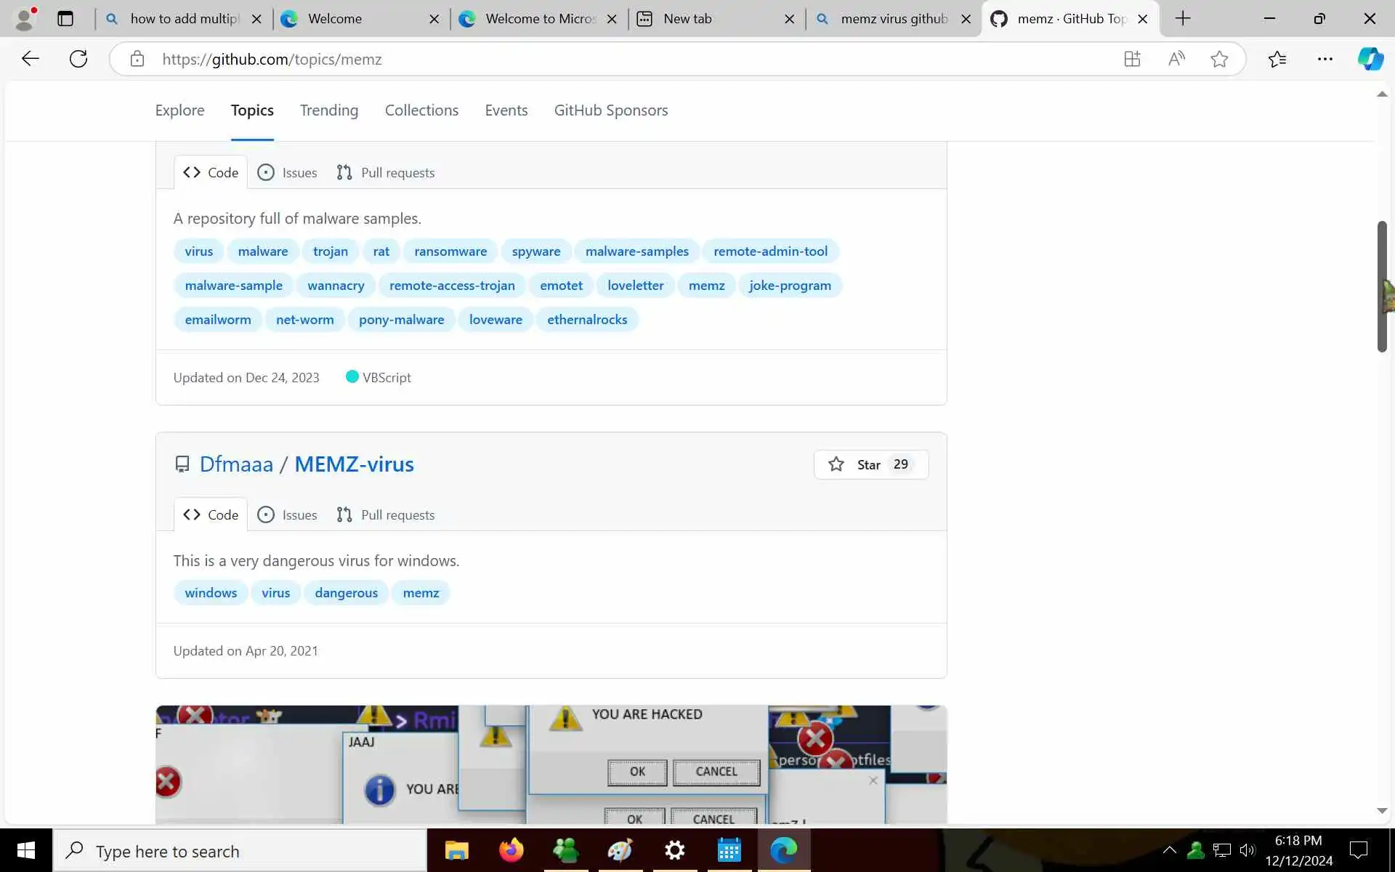The height and width of the screenshot is (872, 1395).
Task: Switch to the Collections tab
Action: (x=421, y=110)
